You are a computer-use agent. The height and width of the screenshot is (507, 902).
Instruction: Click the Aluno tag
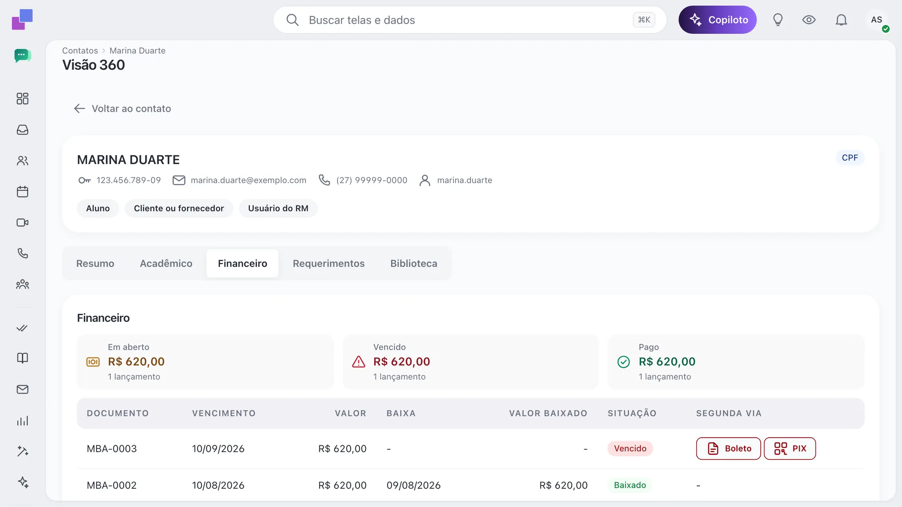click(x=98, y=209)
